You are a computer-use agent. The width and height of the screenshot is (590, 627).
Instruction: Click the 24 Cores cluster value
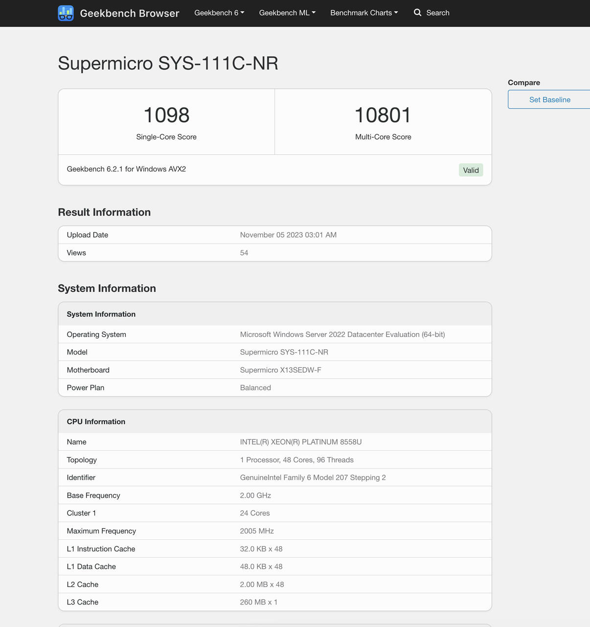pyautogui.click(x=255, y=513)
